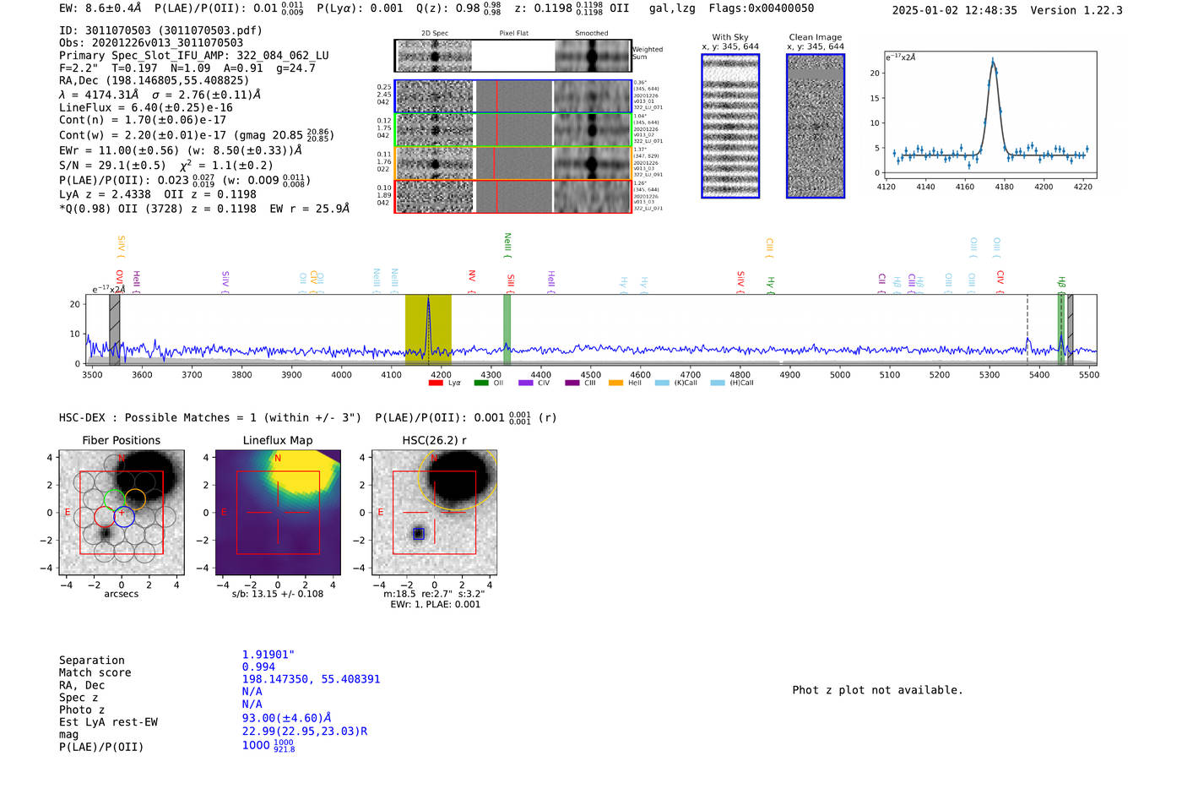Click the separation value 1.91901"
Screen dimensions: 1182x805
(268, 655)
